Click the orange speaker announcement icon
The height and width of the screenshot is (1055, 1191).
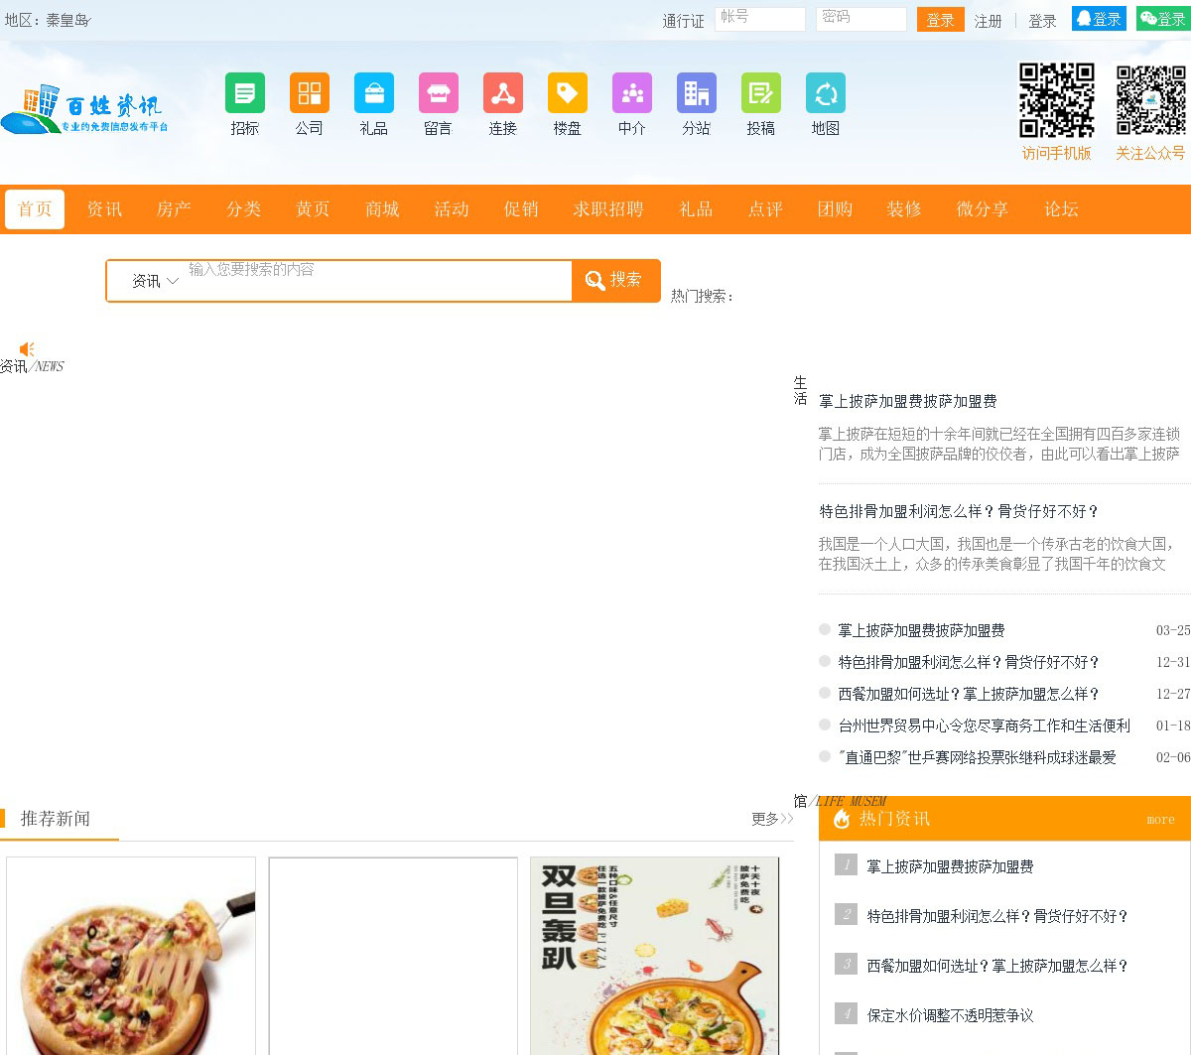(27, 349)
